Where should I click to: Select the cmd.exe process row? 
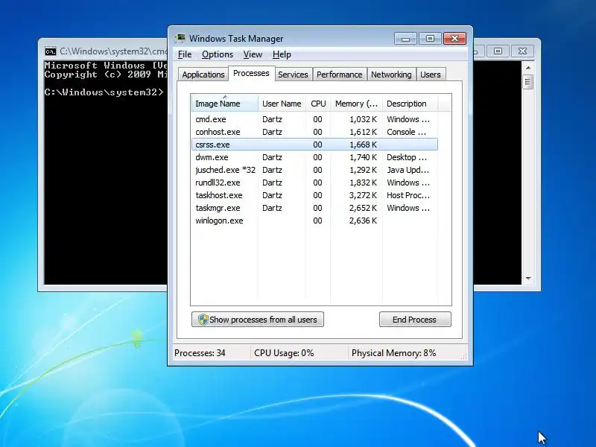314,119
